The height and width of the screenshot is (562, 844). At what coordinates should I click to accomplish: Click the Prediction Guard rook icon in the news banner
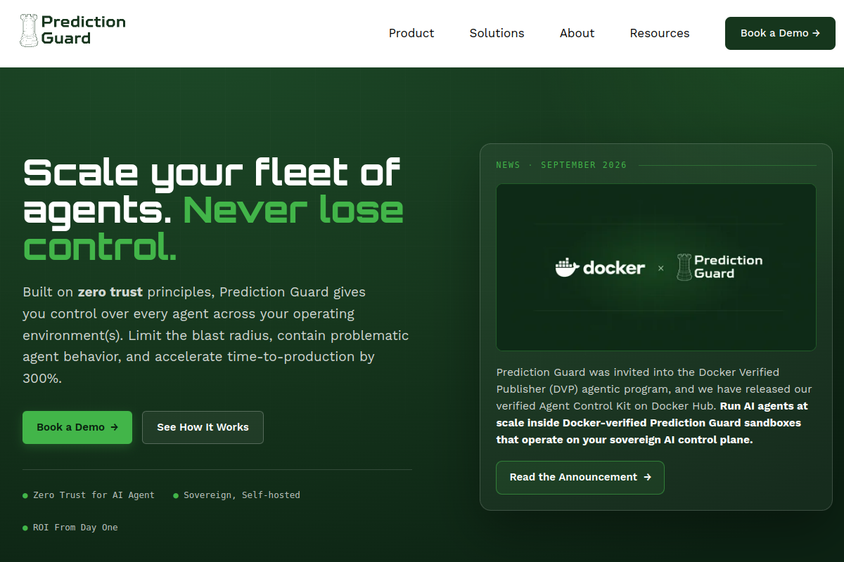(x=684, y=267)
